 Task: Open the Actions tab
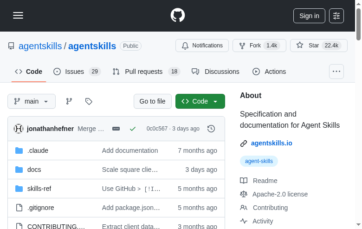pos(269,72)
